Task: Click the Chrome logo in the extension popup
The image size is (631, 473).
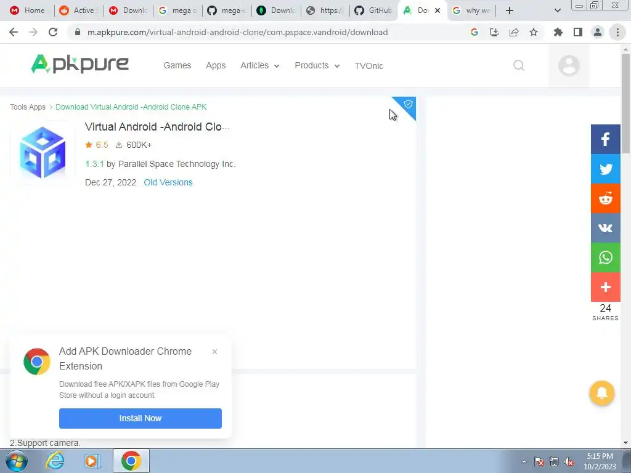Action: pos(36,362)
